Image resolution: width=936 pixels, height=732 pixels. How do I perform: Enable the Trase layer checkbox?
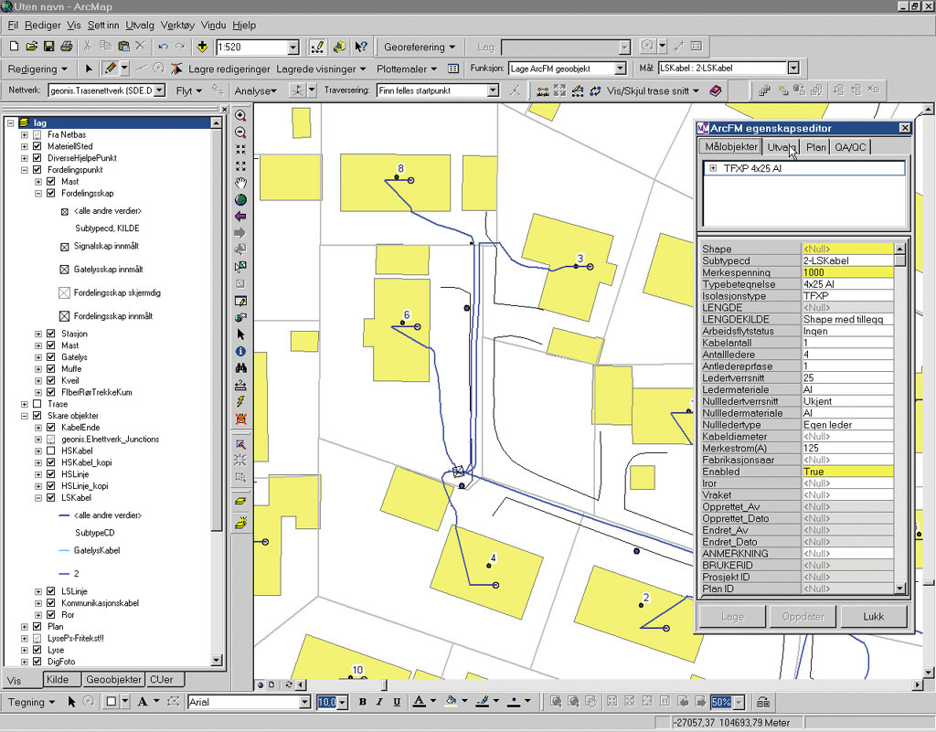click(37, 404)
